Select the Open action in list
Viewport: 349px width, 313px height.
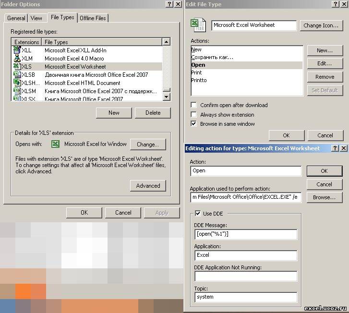pos(247,65)
